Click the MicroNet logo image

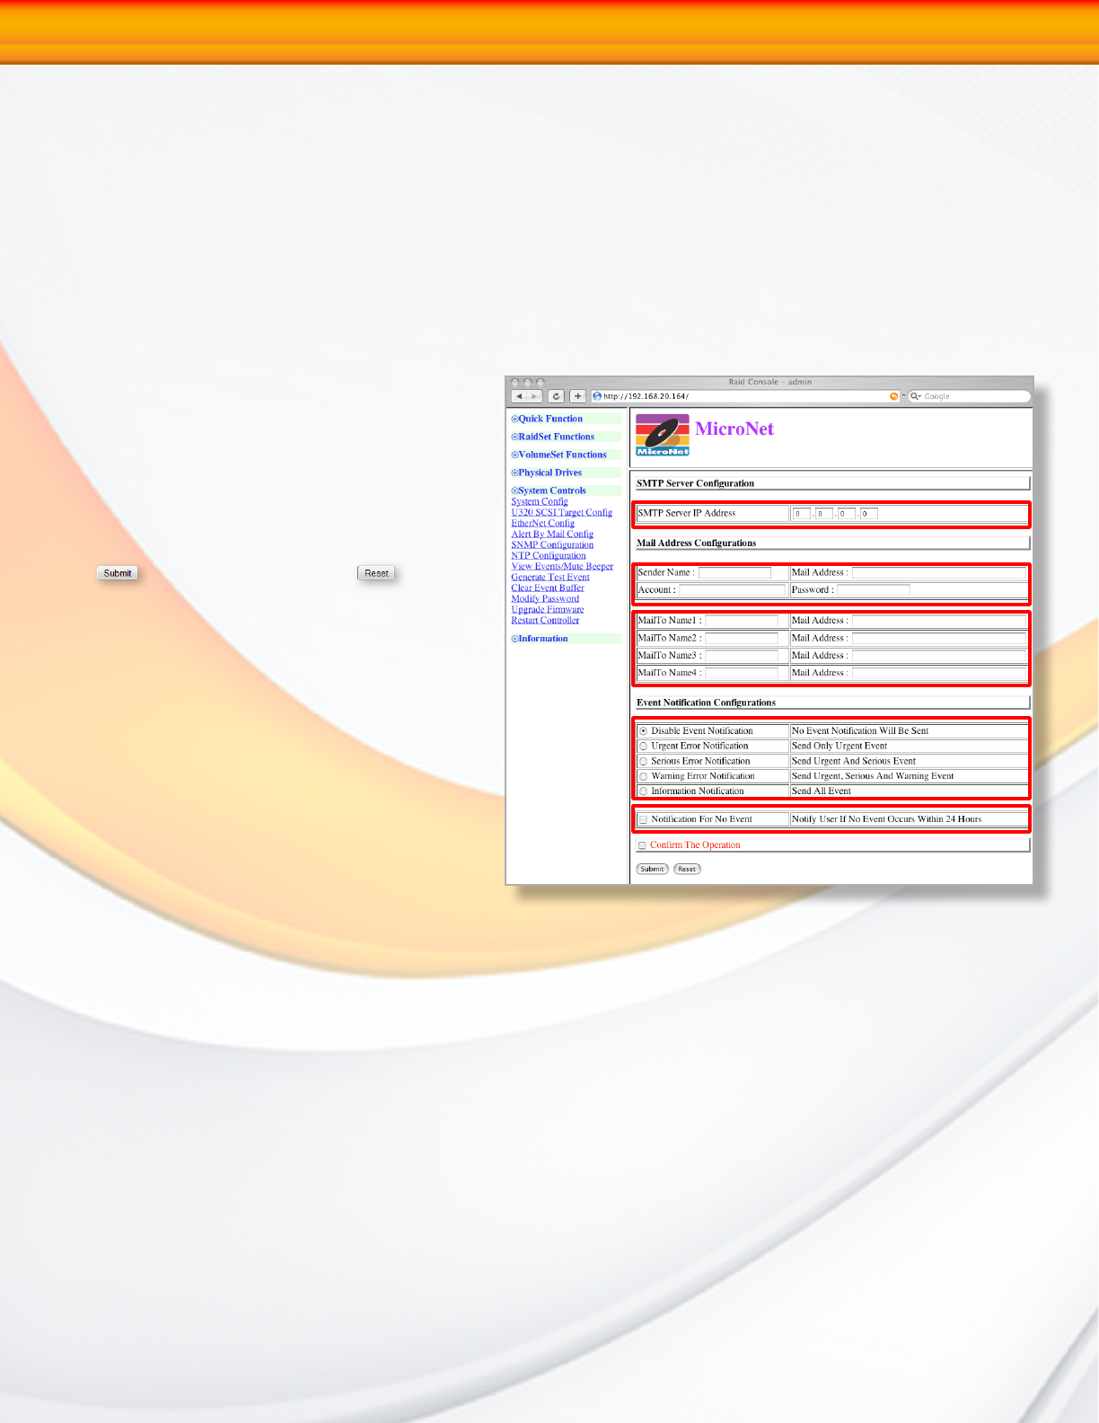[x=663, y=435]
